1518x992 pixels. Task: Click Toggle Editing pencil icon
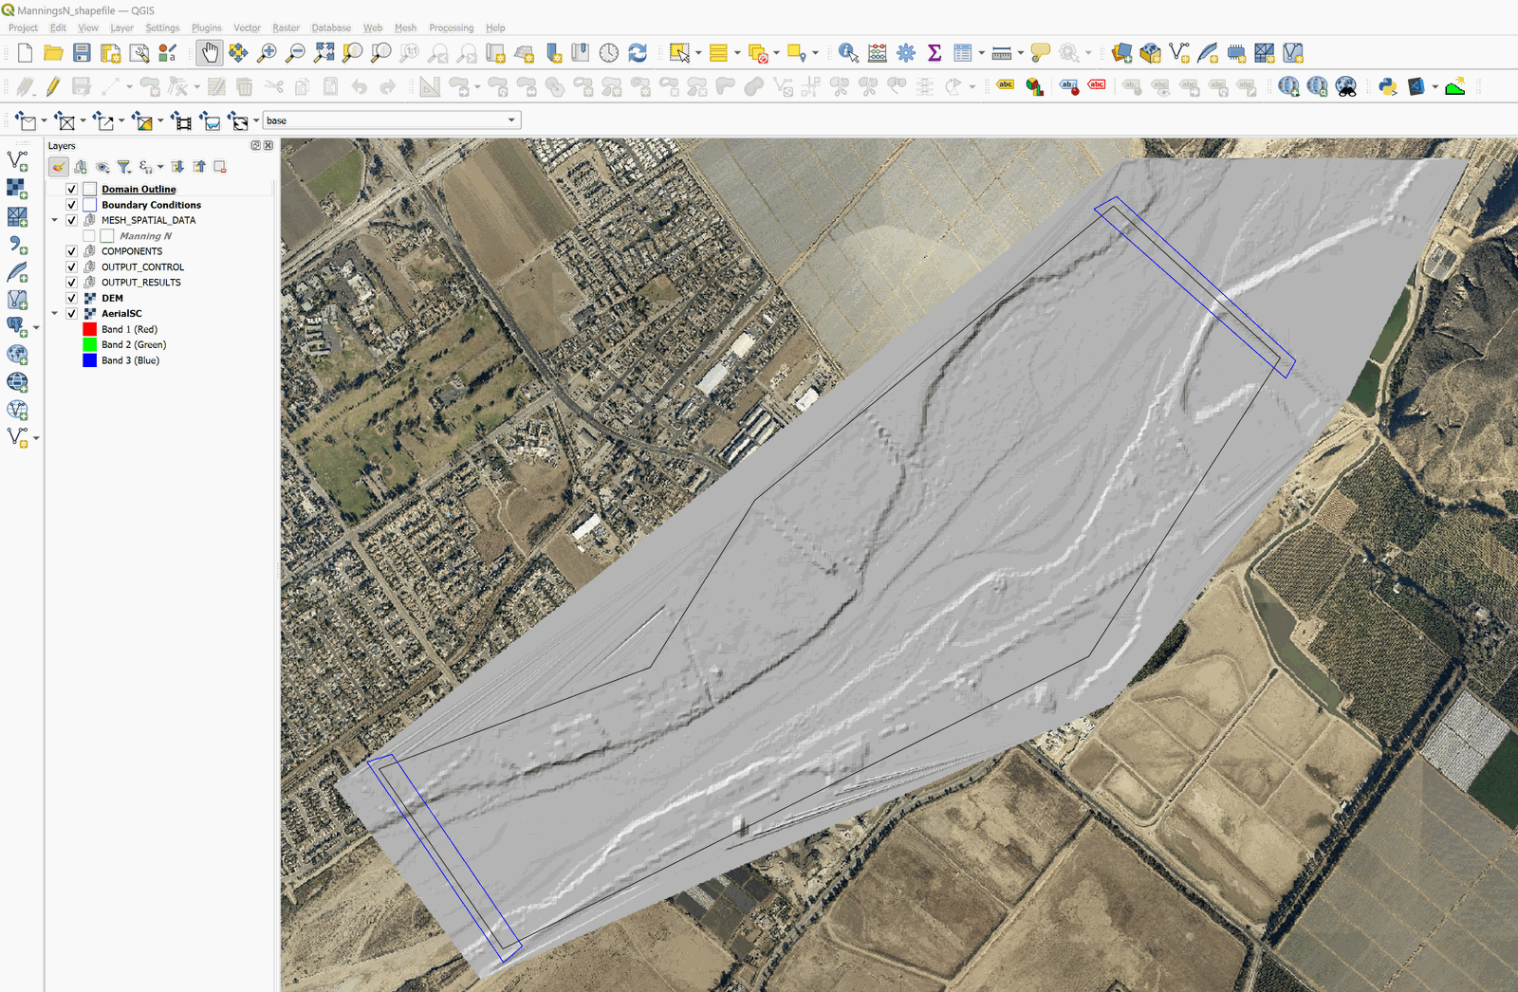pos(53,87)
